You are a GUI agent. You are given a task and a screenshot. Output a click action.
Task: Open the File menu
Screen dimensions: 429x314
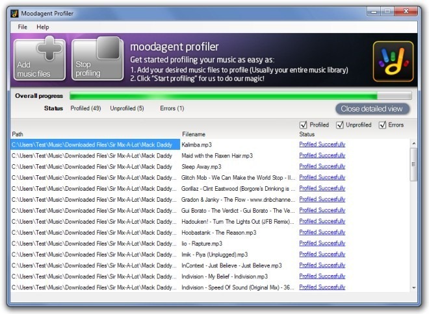click(x=23, y=27)
